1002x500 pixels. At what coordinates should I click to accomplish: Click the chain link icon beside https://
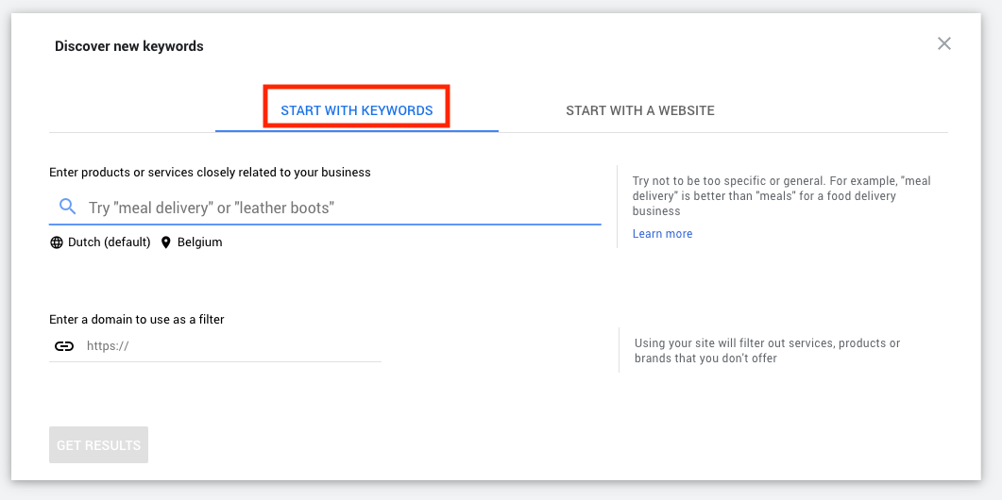click(x=64, y=346)
